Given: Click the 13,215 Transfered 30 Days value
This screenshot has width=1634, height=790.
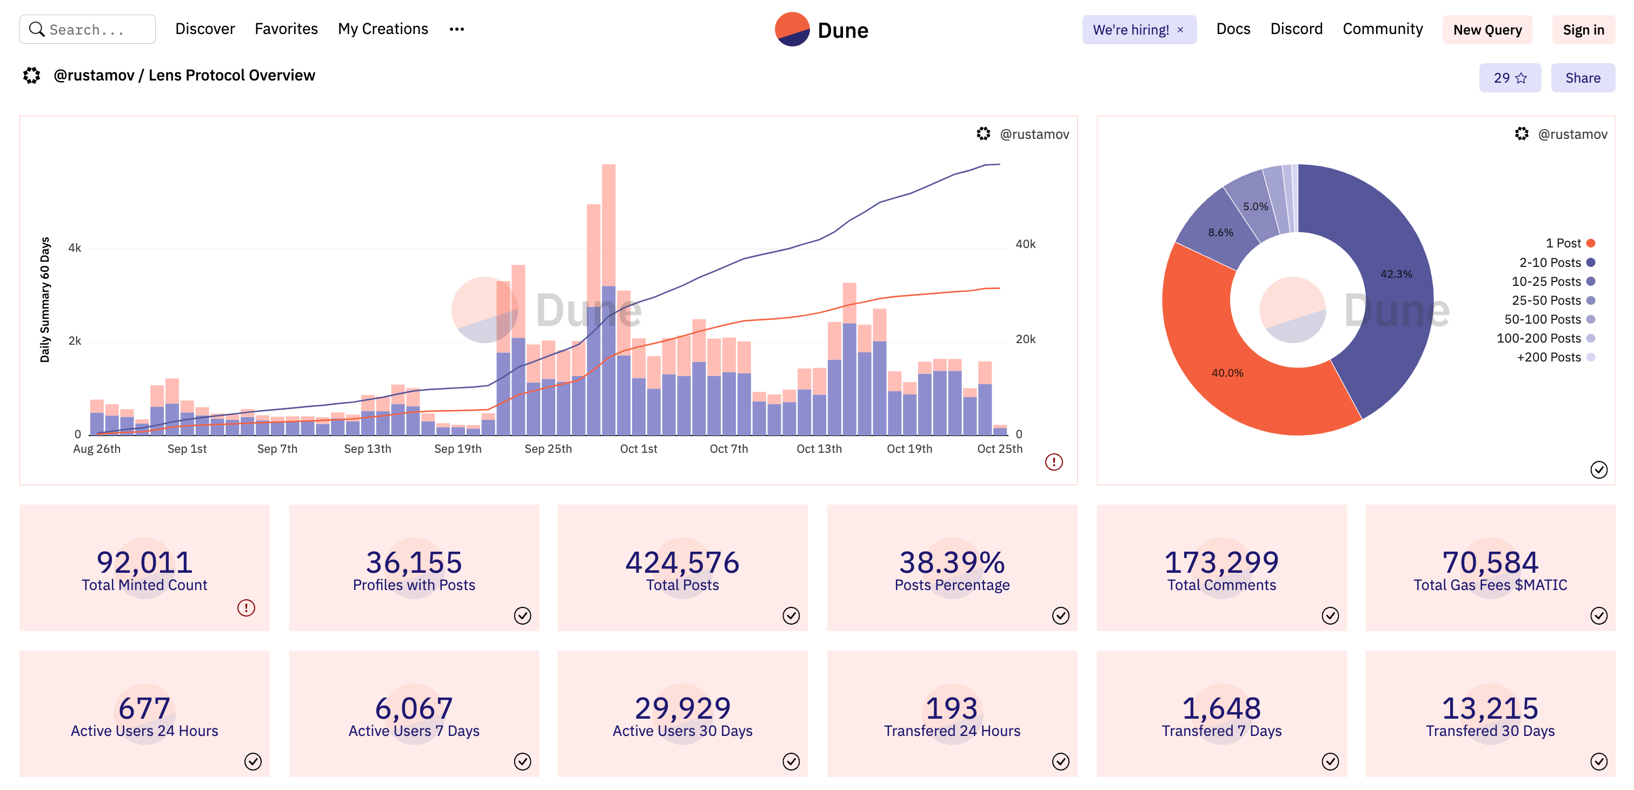Looking at the screenshot, I should point(1490,707).
